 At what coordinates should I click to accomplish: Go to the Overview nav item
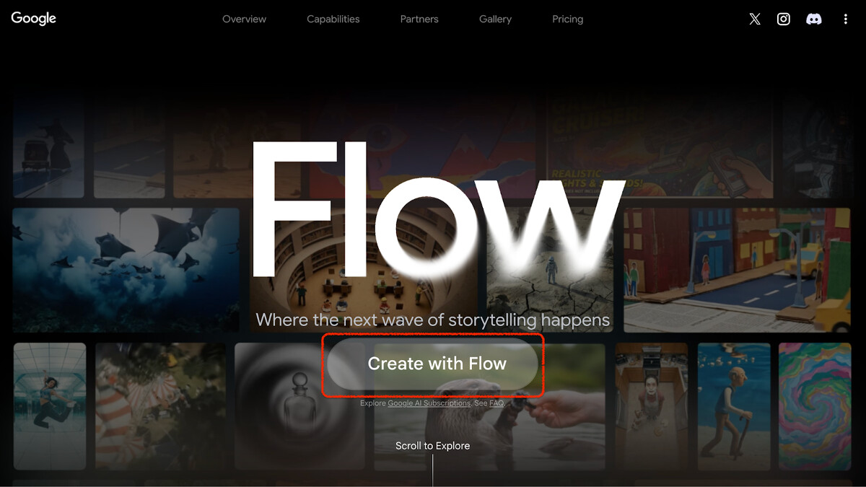coord(244,19)
